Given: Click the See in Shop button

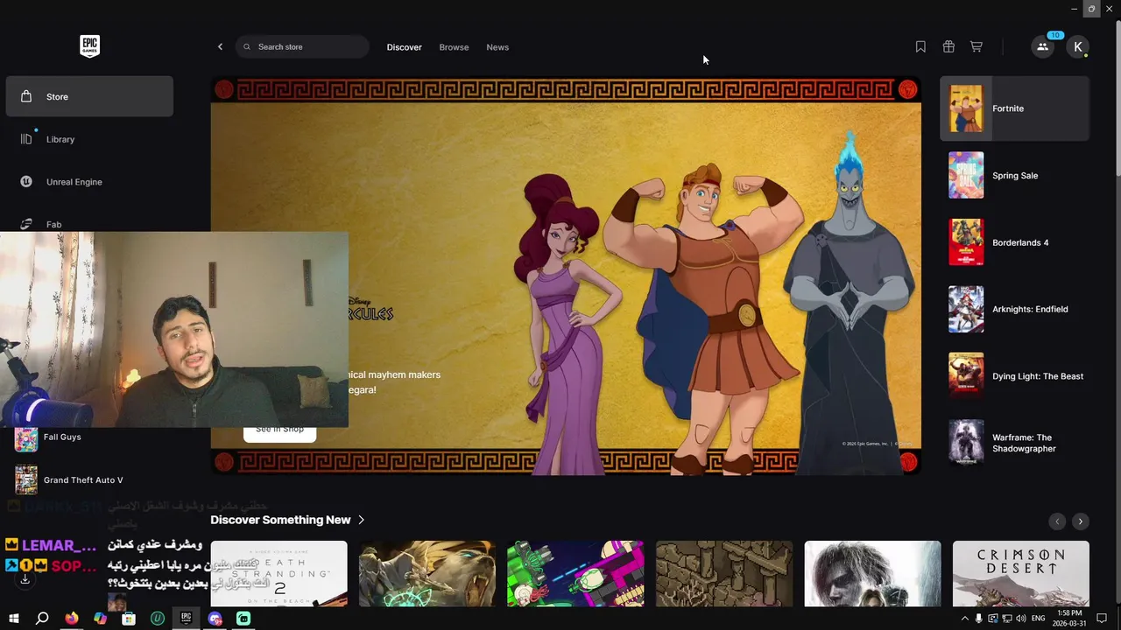Looking at the screenshot, I should point(279,430).
